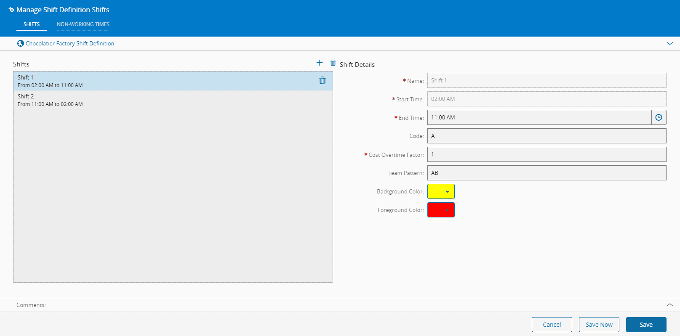680x336 pixels.
Task: Click the Save Now button
Action: (x=599, y=325)
